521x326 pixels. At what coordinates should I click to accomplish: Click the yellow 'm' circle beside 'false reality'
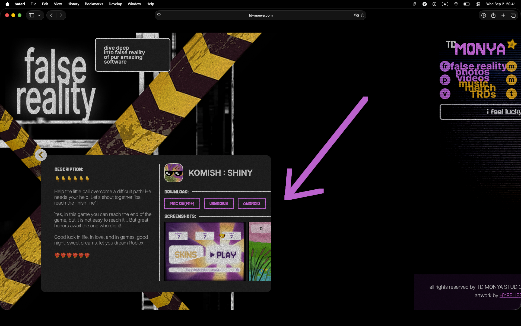[512, 66]
